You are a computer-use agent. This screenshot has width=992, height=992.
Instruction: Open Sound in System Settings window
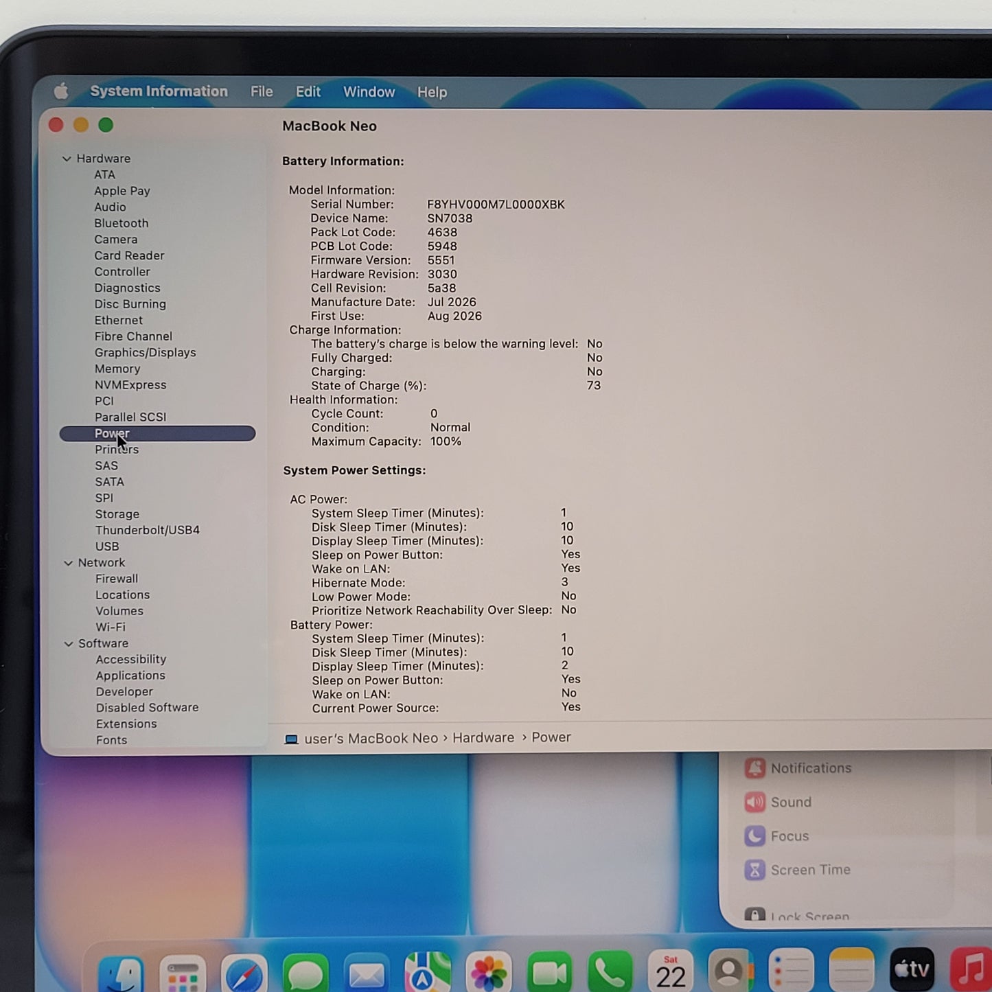tap(791, 802)
